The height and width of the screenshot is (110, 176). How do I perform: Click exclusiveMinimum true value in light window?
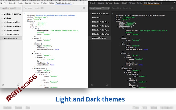(x=57, y=50)
